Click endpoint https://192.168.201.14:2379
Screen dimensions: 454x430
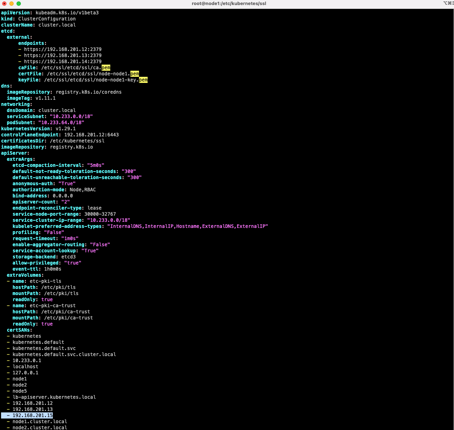pyautogui.click(x=63, y=61)
